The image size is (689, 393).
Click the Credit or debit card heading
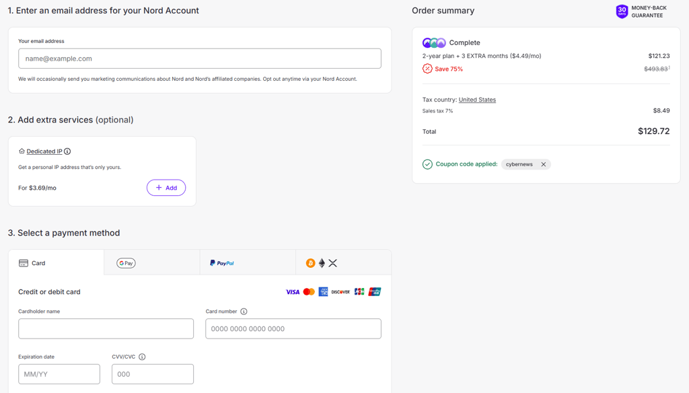pos(49,292)
